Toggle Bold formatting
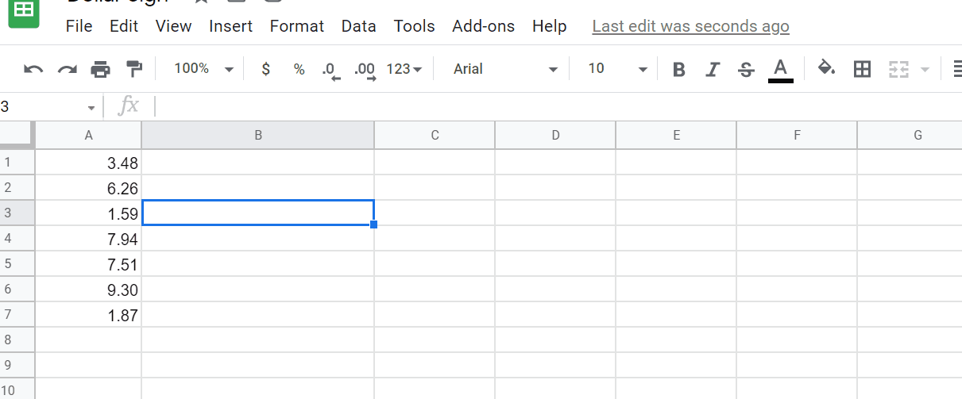 (x=678, y=70)
